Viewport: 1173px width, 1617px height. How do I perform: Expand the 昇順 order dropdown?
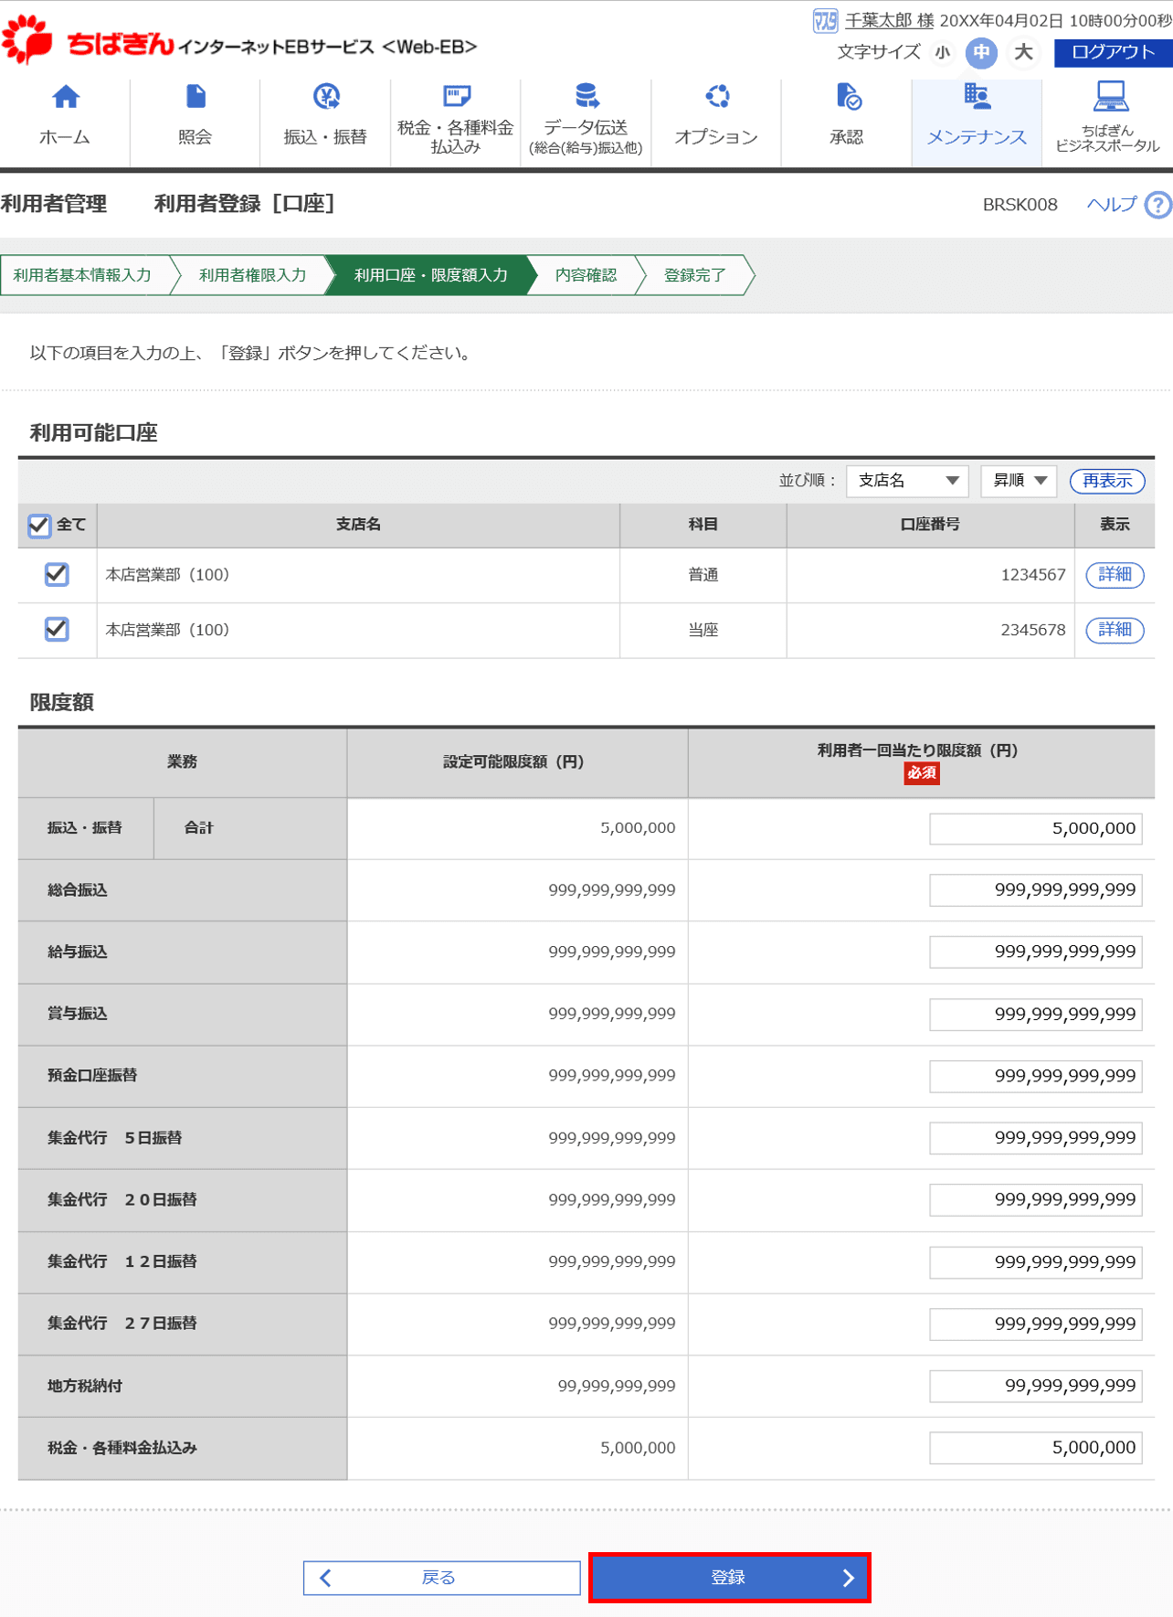pos(1018,481)
